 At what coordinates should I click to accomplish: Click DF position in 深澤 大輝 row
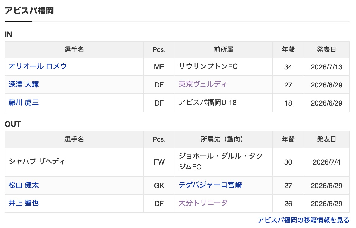(159, 85)
